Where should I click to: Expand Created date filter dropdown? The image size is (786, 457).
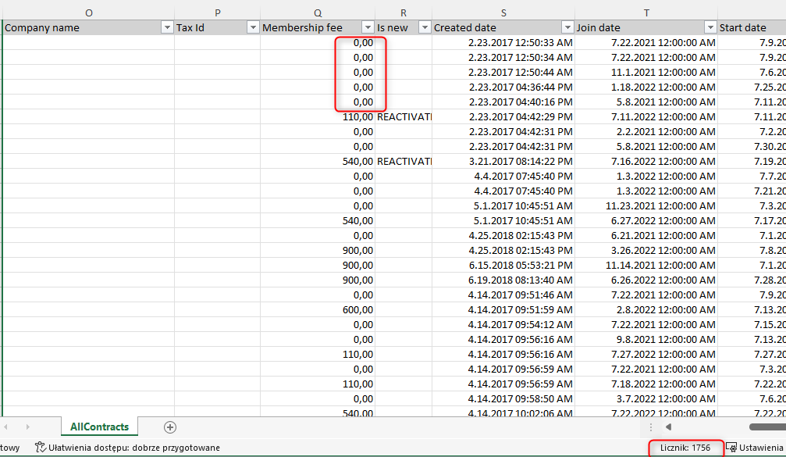(x=567, y=27)
